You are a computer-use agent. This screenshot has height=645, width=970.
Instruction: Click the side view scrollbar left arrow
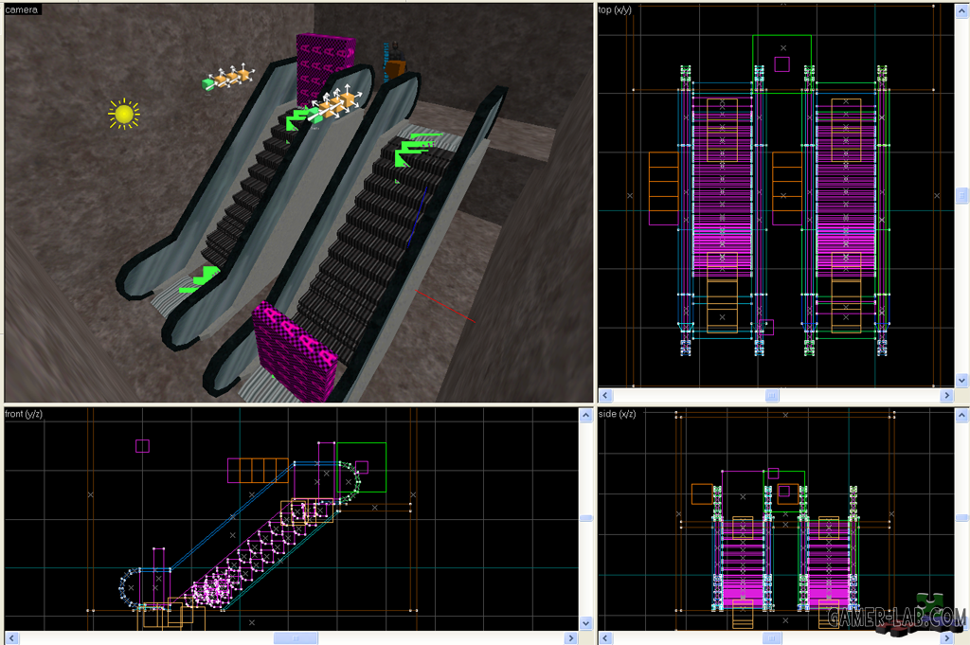point(605,638)
